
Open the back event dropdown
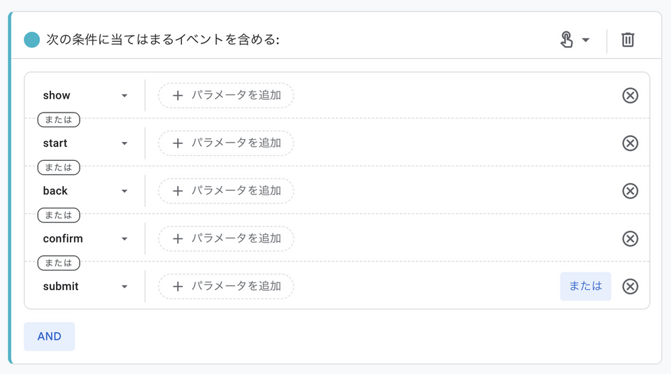pyautogui.click(x=85, y=191)
